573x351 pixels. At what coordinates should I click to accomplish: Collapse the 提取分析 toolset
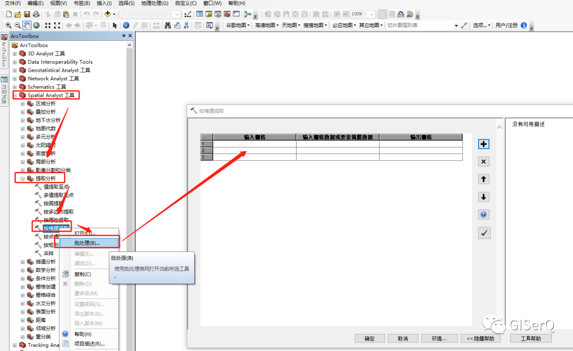click(x=23, y=179)
